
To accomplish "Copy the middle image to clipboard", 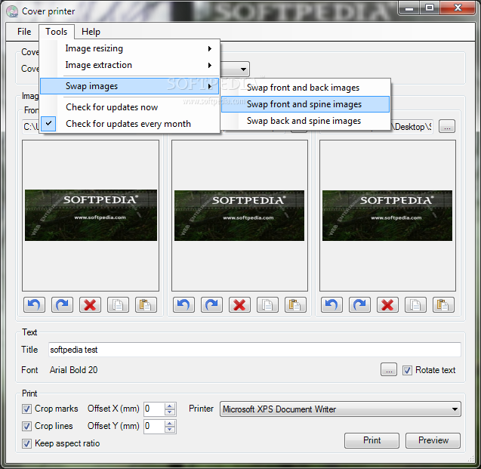I will 267,304.
